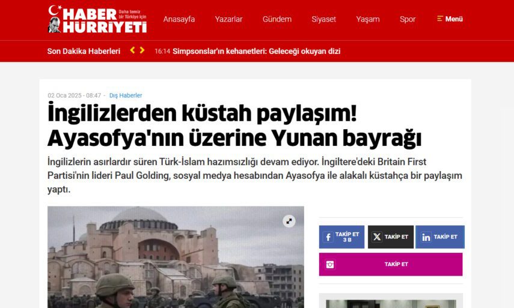Screen dimensions: 514x308
Task: Follow on X via Takip Et
Action: [x=390, y=237]
